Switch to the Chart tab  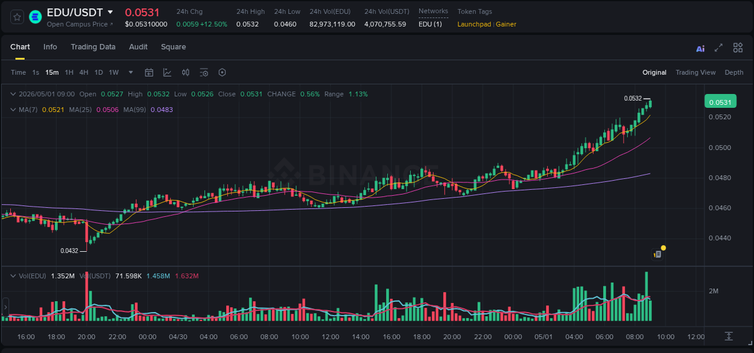20,47
